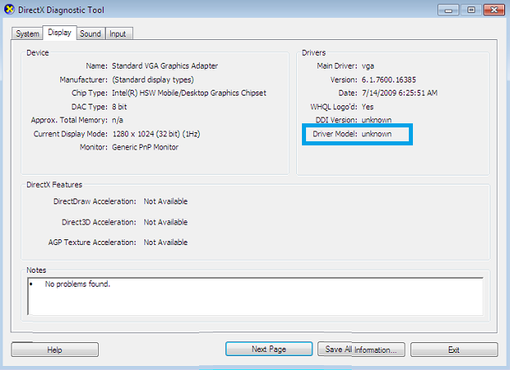Click the '8 bit' DAC Type value
Viewport: 510px width, 370px height.
(x=119, y=107)
